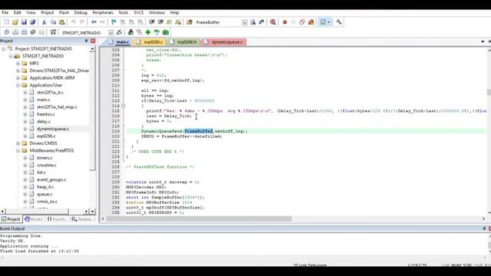Image resolution: width=491 pixels, height=276 pixels.
Task: Indent the selected lines
Action: (x=152, y=22)
